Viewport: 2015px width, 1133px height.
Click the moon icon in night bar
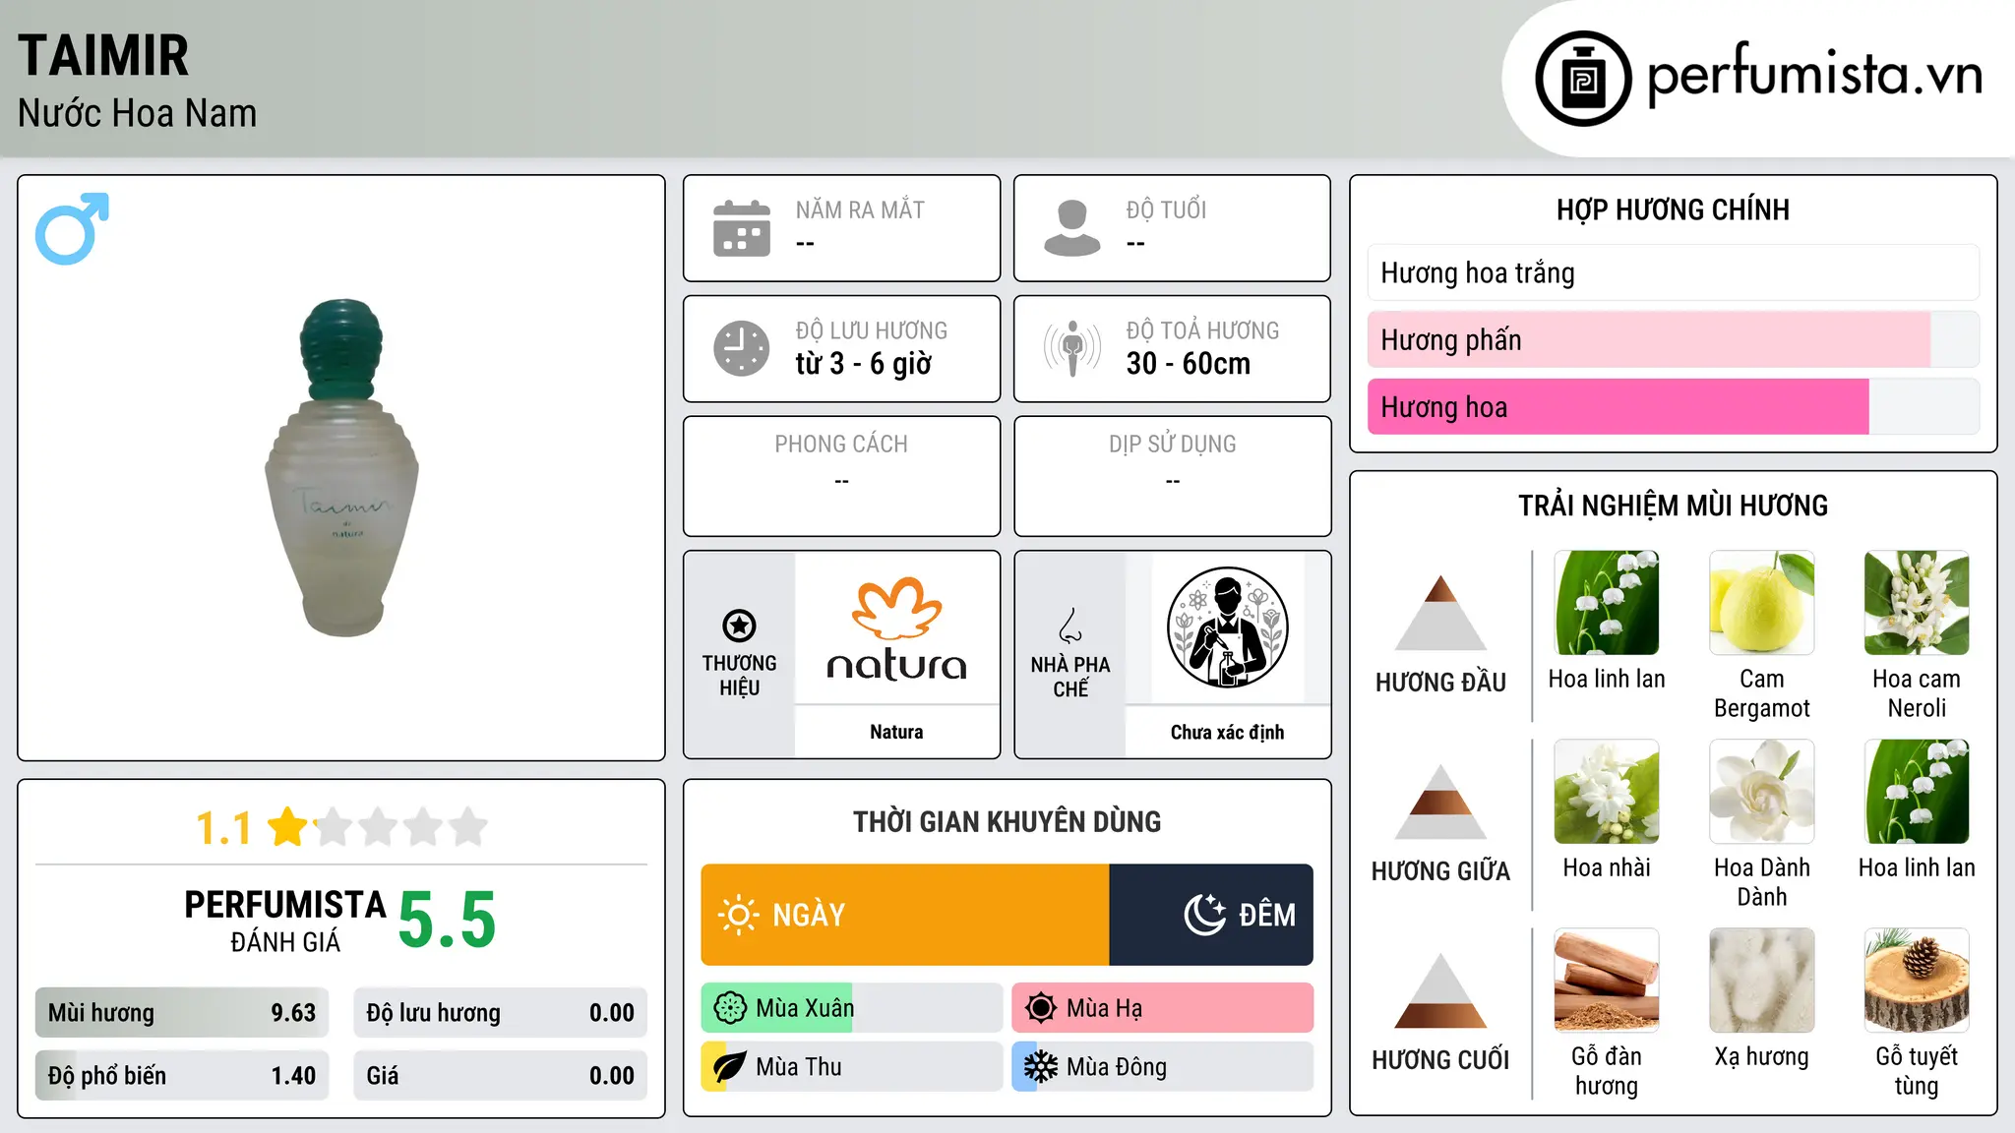pos(1204,915)
